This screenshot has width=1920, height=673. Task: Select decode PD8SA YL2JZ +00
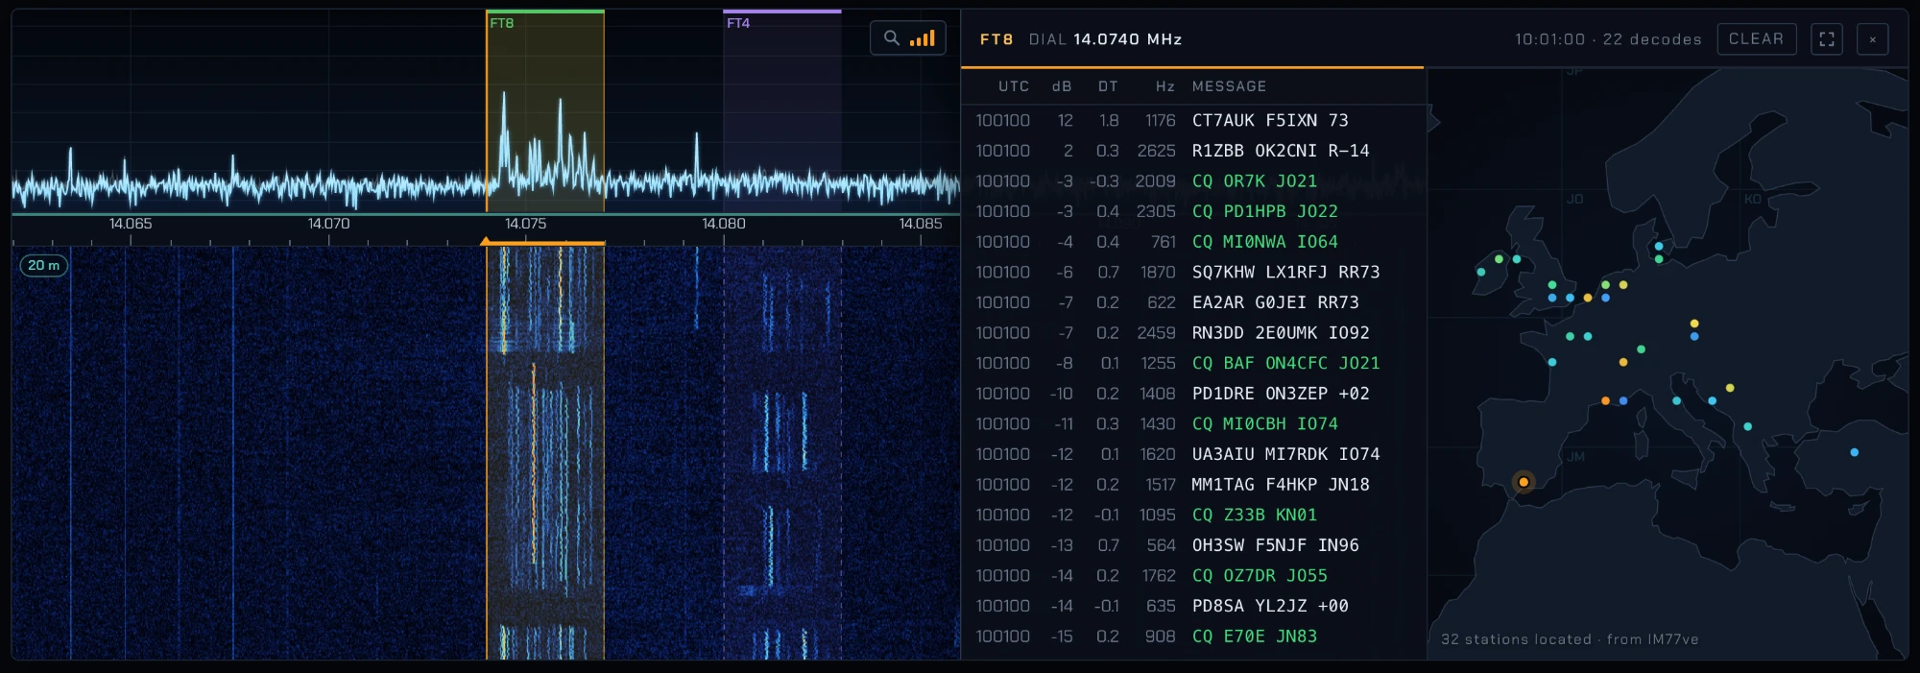tap(1192, 607)
